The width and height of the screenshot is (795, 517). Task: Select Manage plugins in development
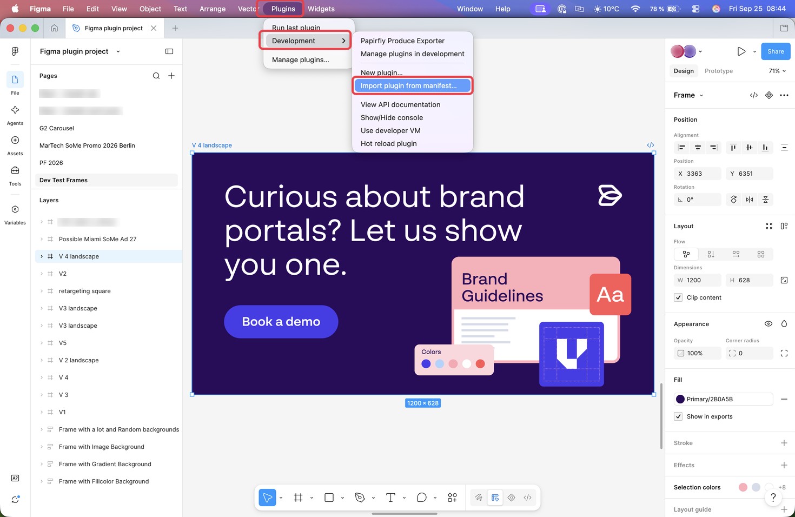413,54
